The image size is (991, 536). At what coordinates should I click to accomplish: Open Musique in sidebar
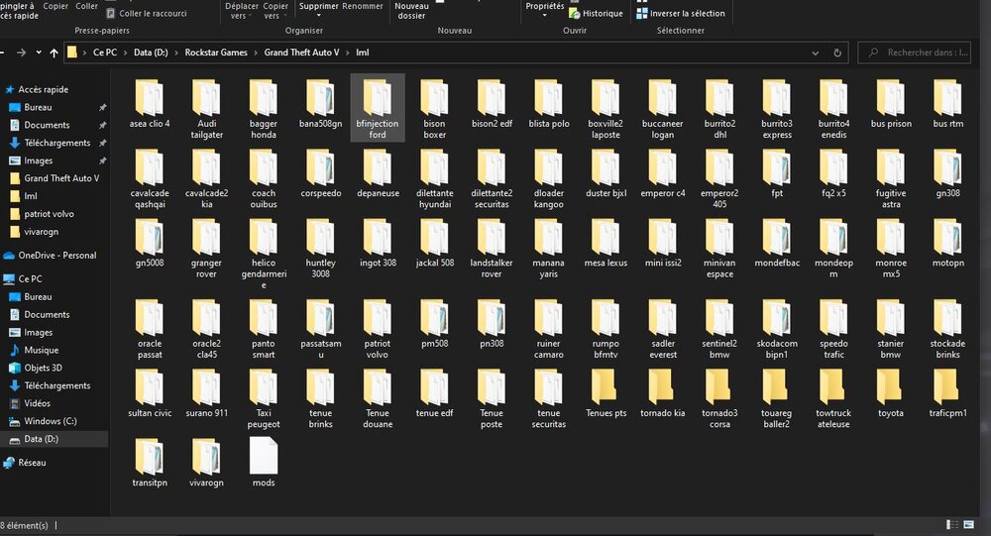click(x=41, y=350)
